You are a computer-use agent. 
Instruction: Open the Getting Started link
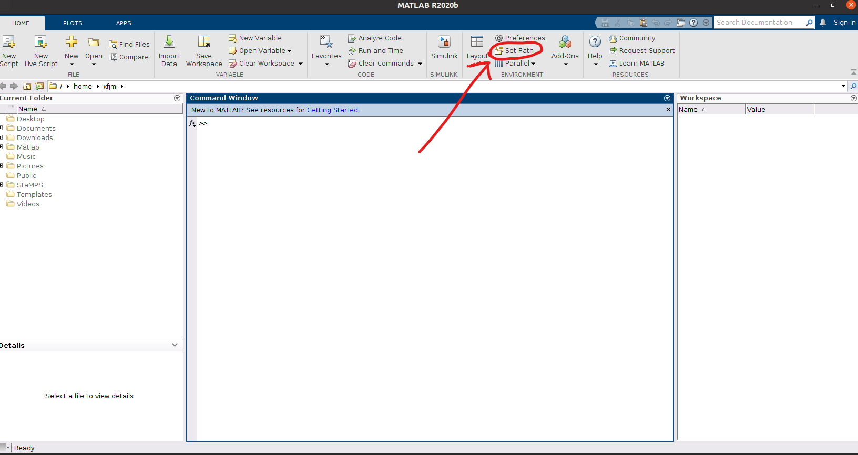click(332, 110)
